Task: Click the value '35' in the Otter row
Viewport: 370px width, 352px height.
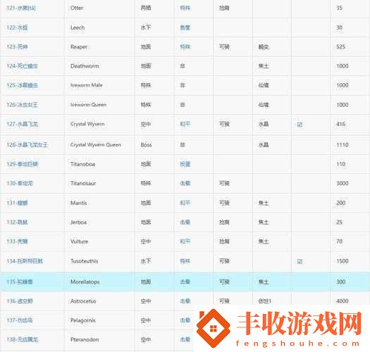Action: [x=339, y=8]
